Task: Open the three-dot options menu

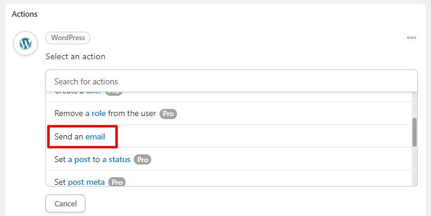Action: tap(411, 38)
